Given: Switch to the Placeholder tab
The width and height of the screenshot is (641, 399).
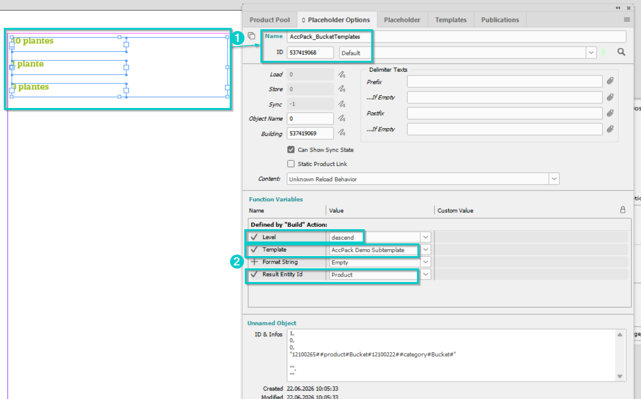Looking at the screenshot, I should [x=402, y=20].
